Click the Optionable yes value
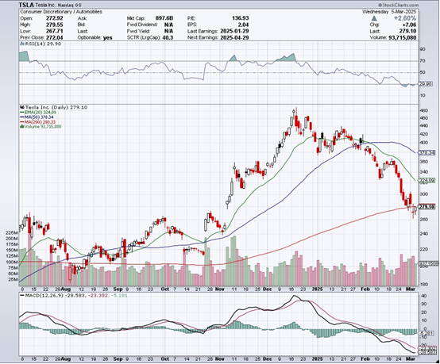The image size is (440, 364). point(108,37)
